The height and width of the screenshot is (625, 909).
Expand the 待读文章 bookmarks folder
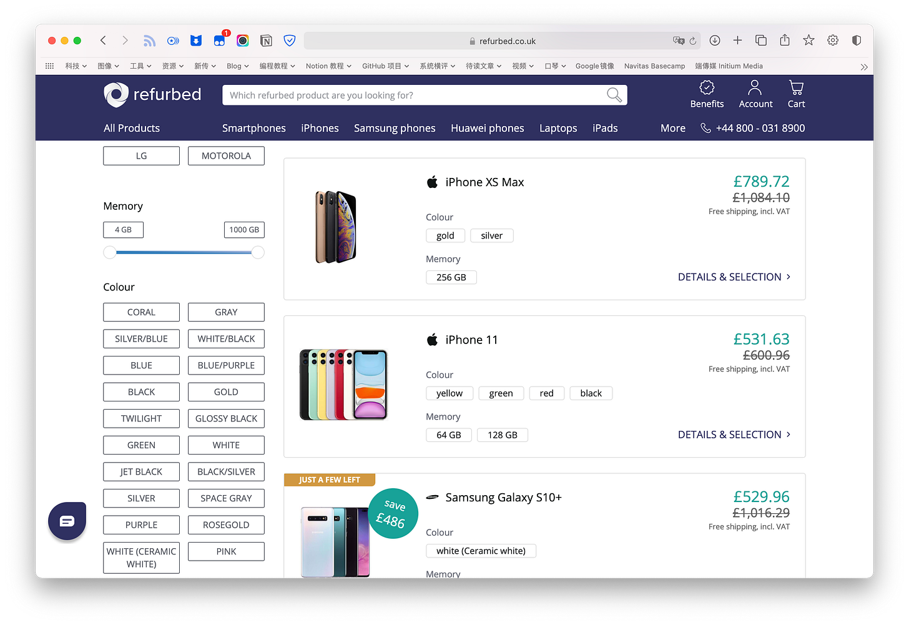484,66
